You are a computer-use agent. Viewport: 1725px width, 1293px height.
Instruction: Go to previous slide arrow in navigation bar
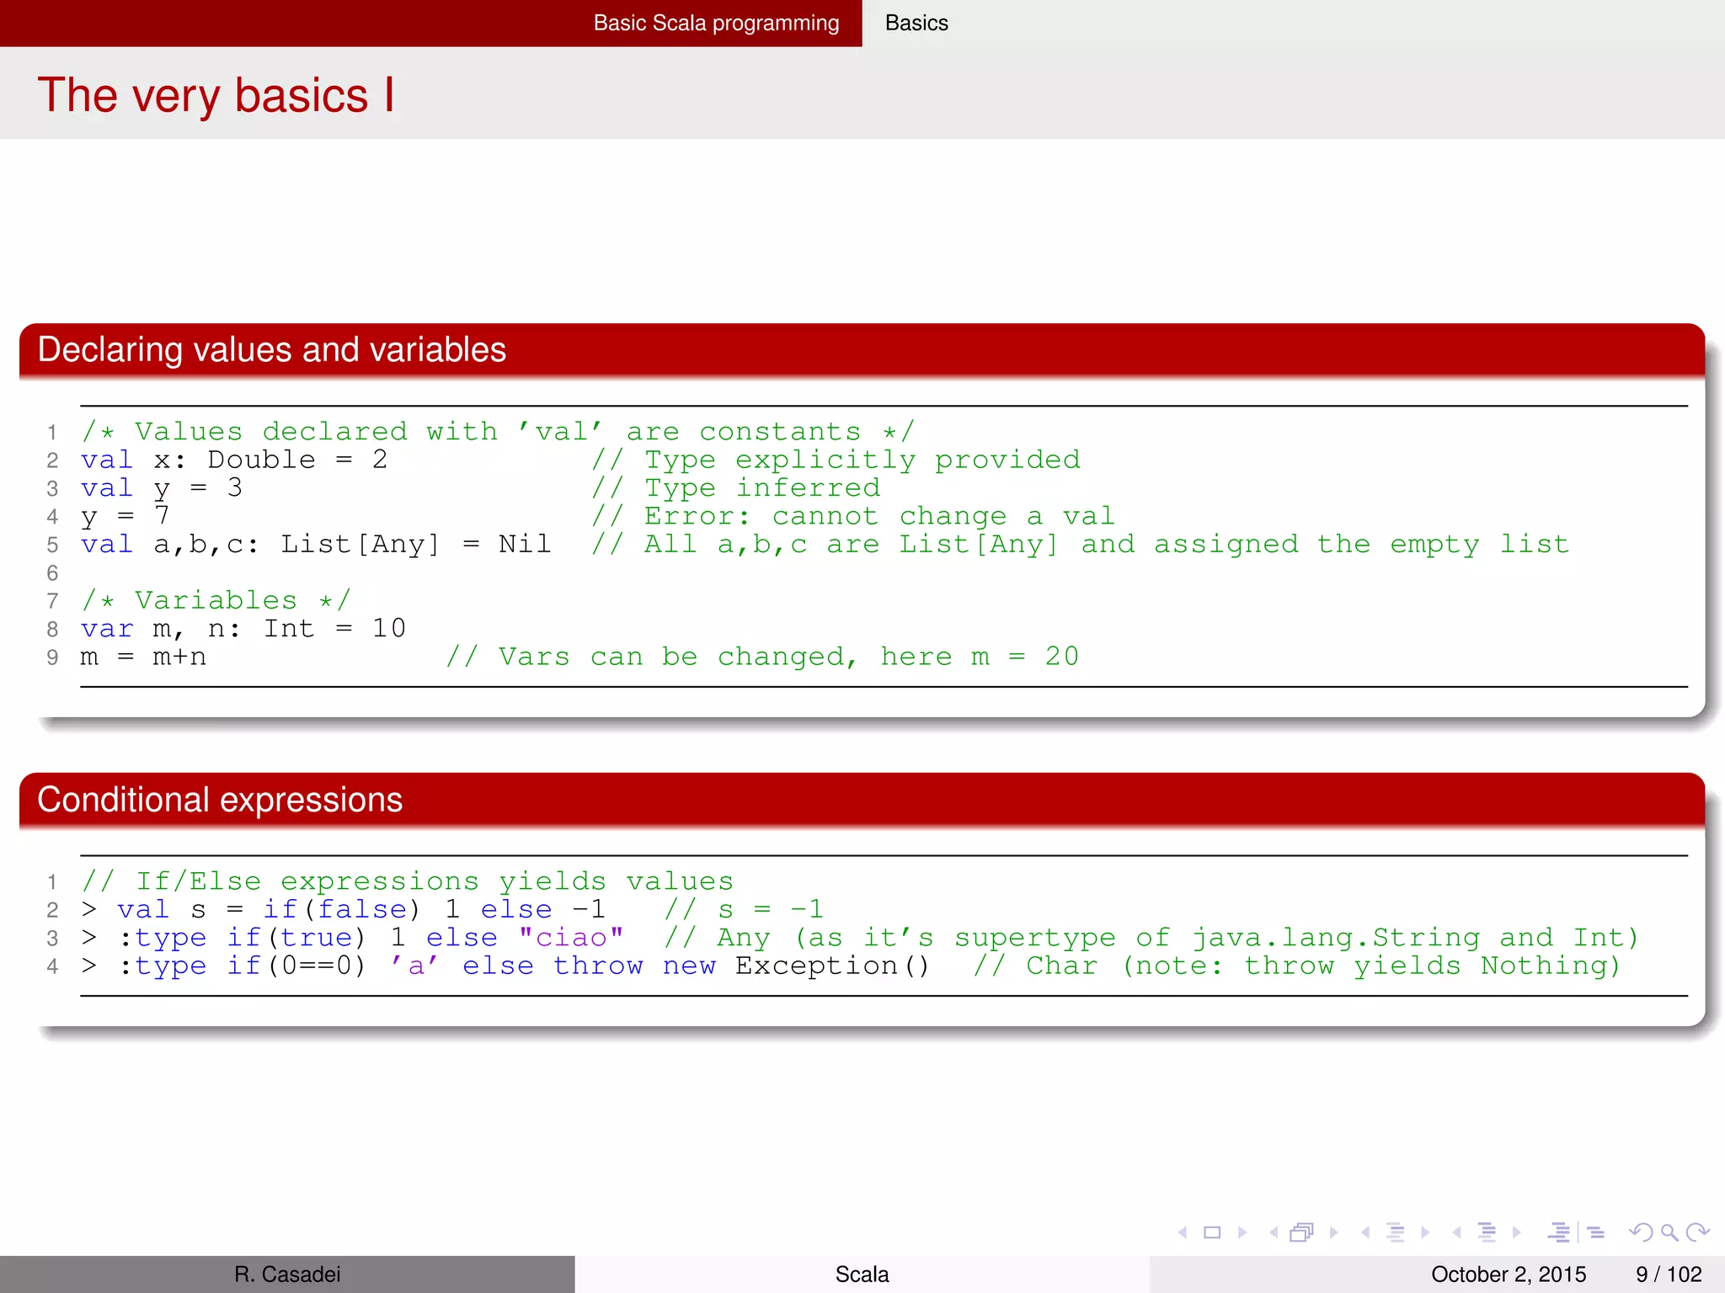tap(1183, 1232)
